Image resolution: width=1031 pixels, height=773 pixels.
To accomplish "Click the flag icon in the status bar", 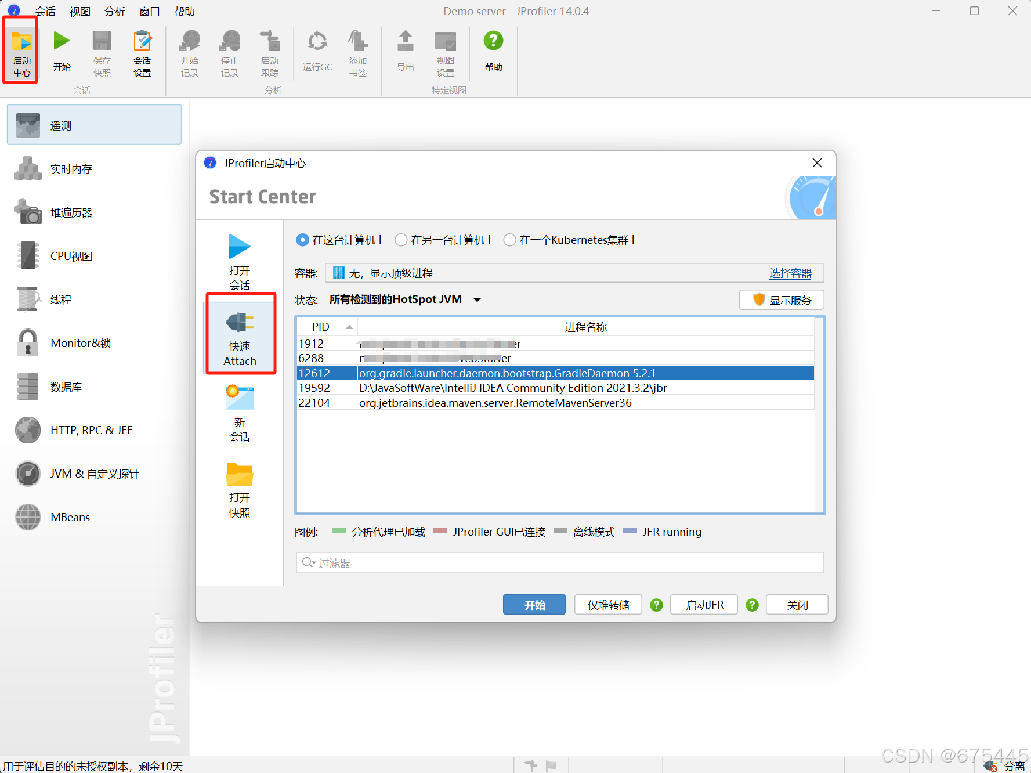I will tap(551, 766).
